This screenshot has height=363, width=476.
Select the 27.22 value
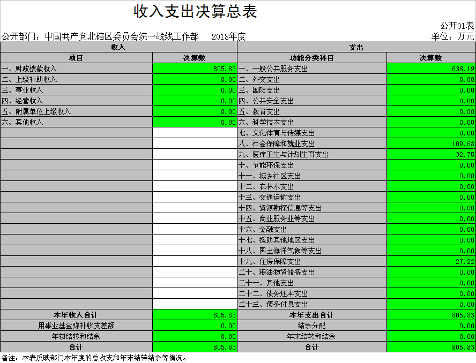(431, 261)
